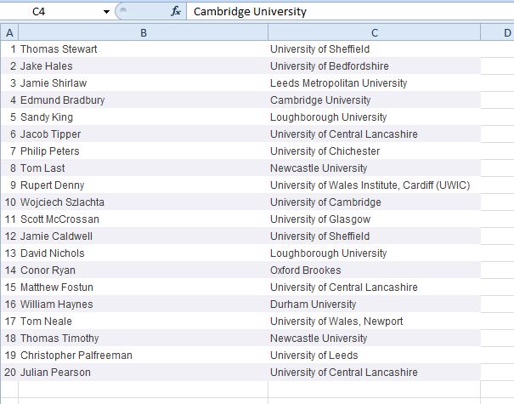Select column A header
Image resolution: width=514 pixels, height=404 pixels.
point(9,33)
